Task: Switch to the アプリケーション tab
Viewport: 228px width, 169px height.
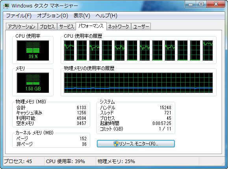Action: point(22,27)
